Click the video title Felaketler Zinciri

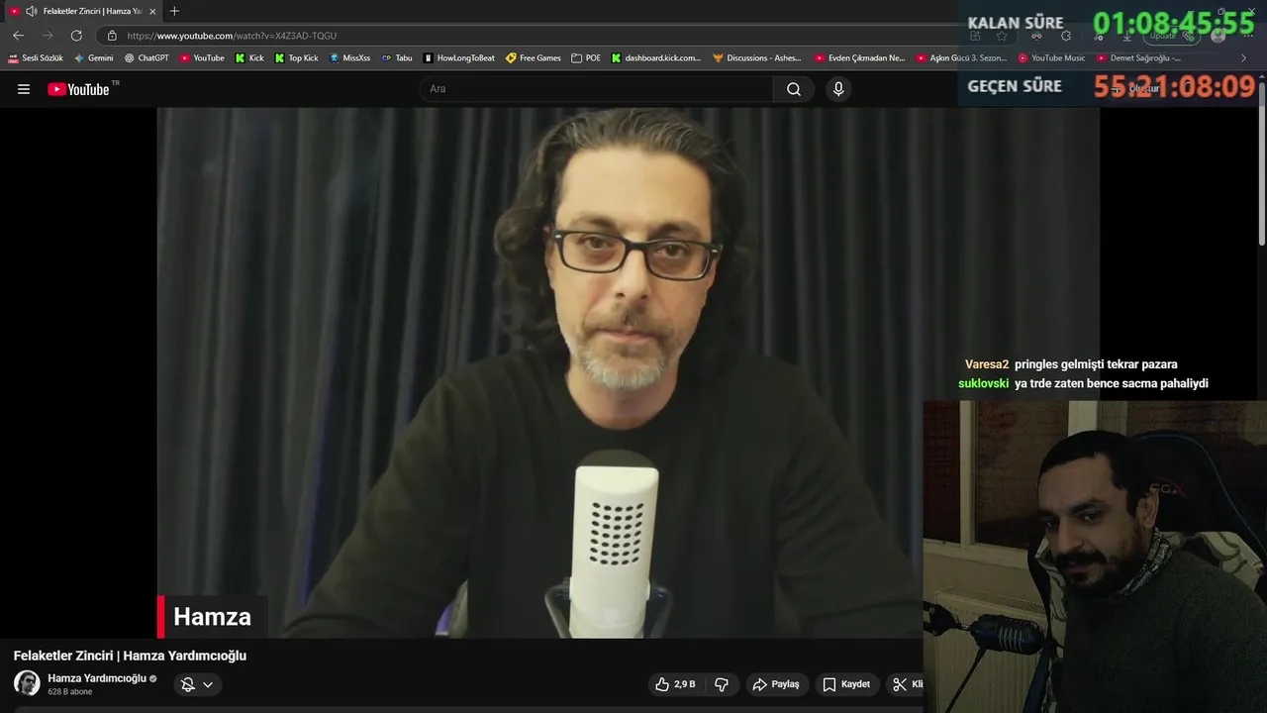tap(130, 656)
